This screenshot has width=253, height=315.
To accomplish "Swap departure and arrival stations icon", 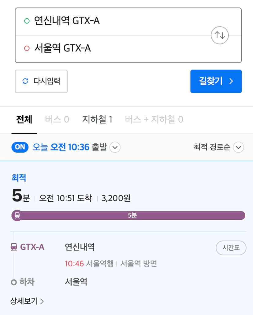I will pos(220,35).
